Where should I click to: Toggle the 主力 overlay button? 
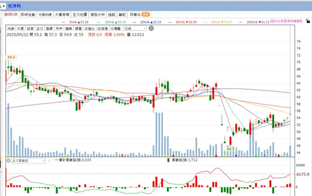[x=40, y=29]
